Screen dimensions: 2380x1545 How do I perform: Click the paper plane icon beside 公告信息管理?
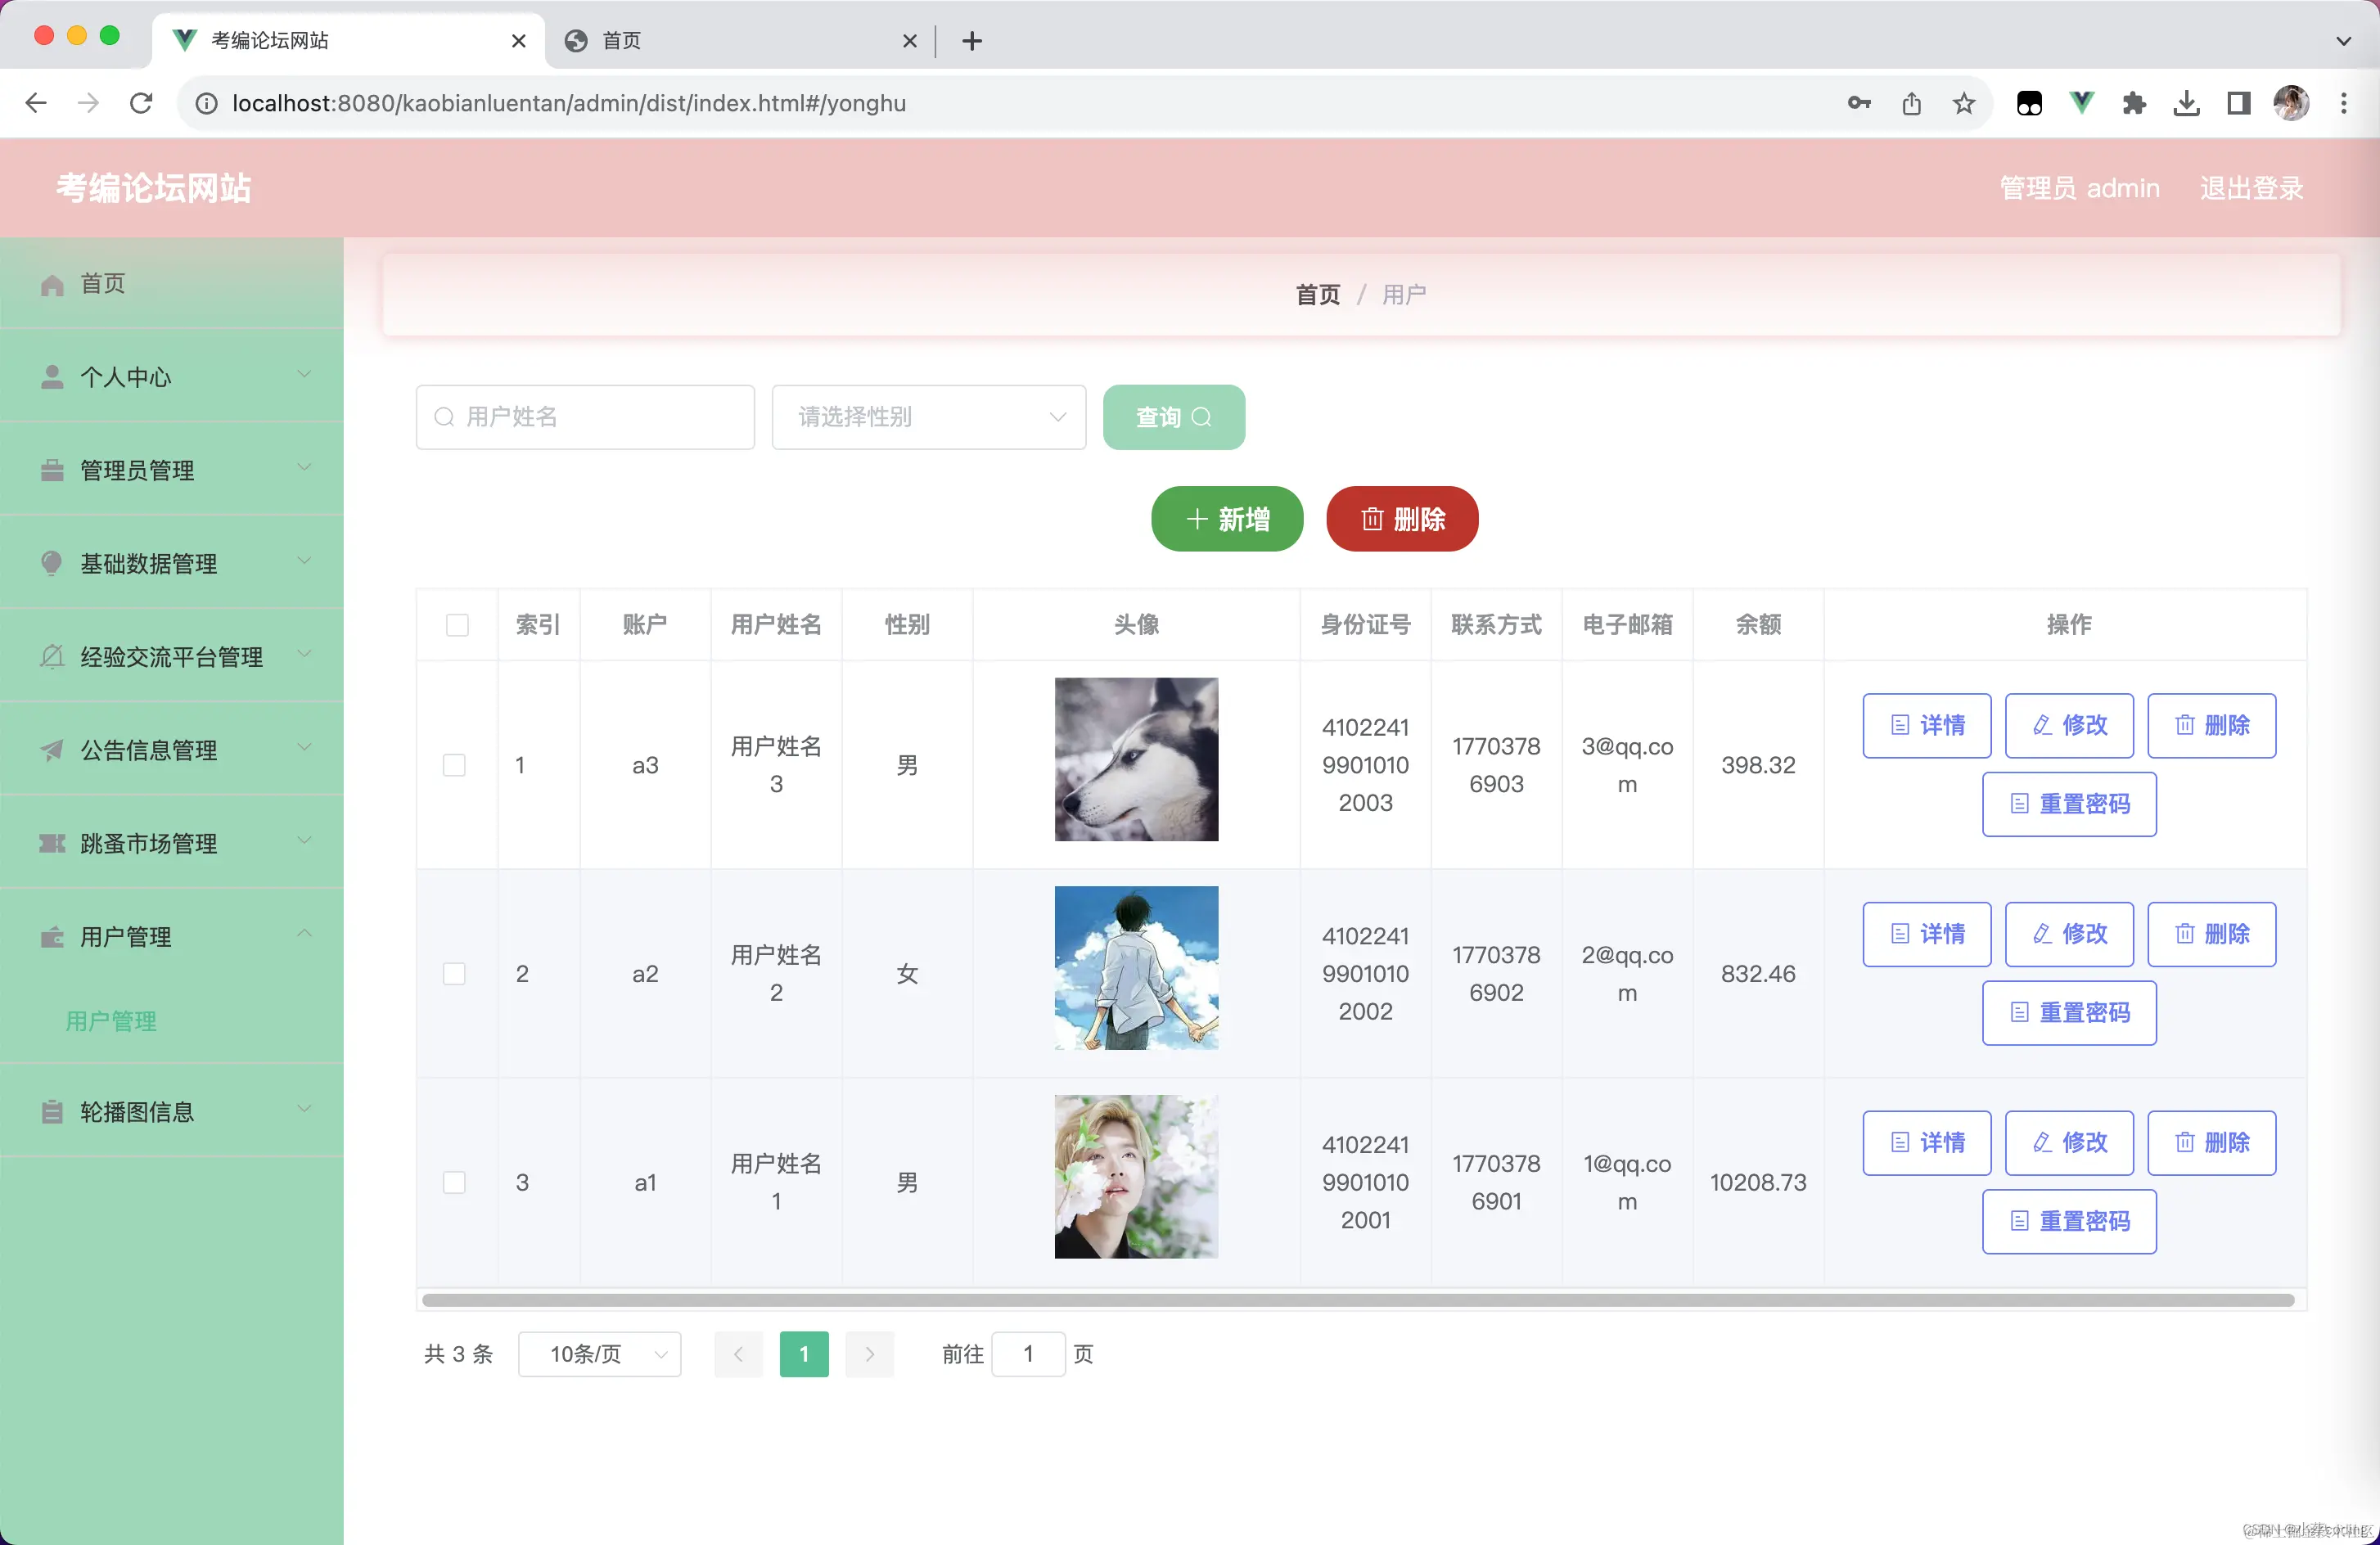52,750
